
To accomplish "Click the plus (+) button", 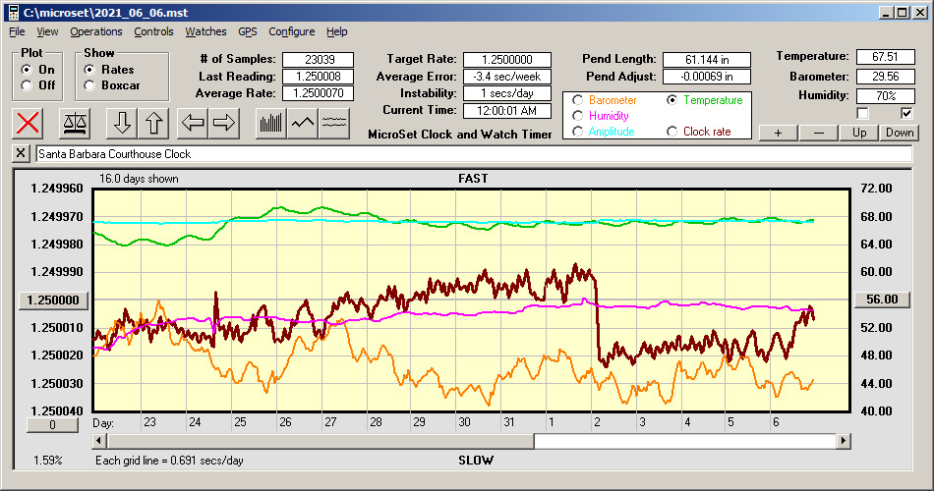I will (x=778, y=133).
